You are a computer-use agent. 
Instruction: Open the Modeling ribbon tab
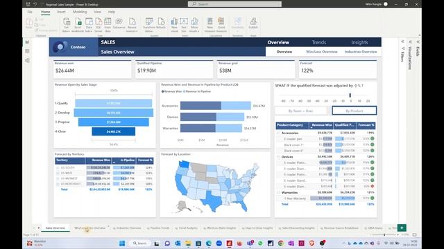tap(80, 12)
